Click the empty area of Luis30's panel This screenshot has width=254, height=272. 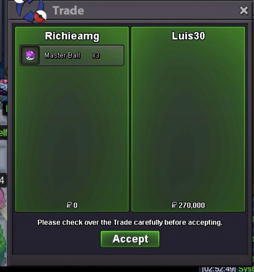[188, 122]
